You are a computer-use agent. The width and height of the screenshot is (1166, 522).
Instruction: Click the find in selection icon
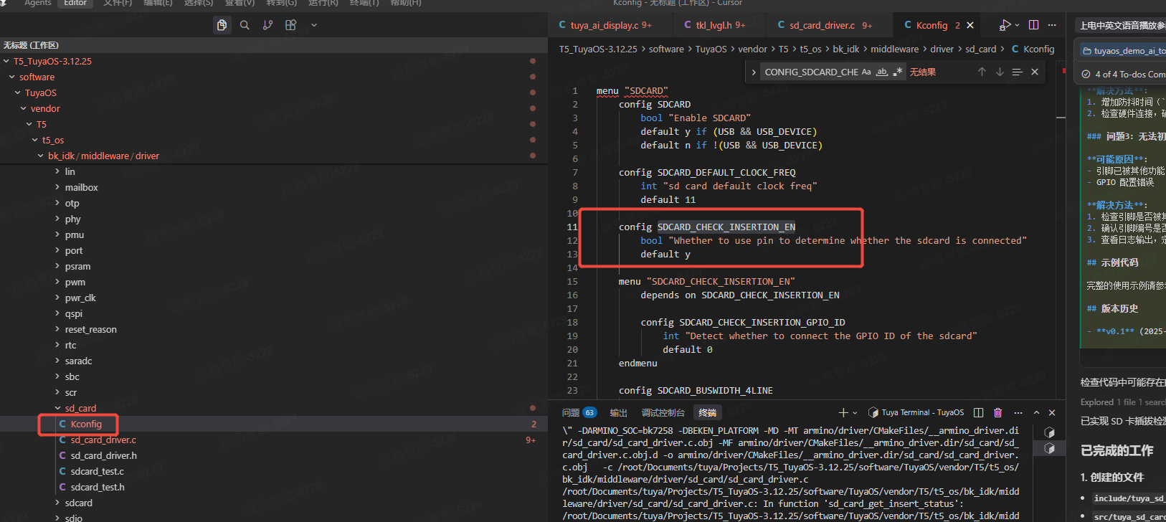[x=1017, y=72]
